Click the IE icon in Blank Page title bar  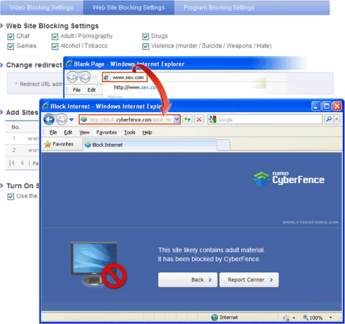pos(69,64)
